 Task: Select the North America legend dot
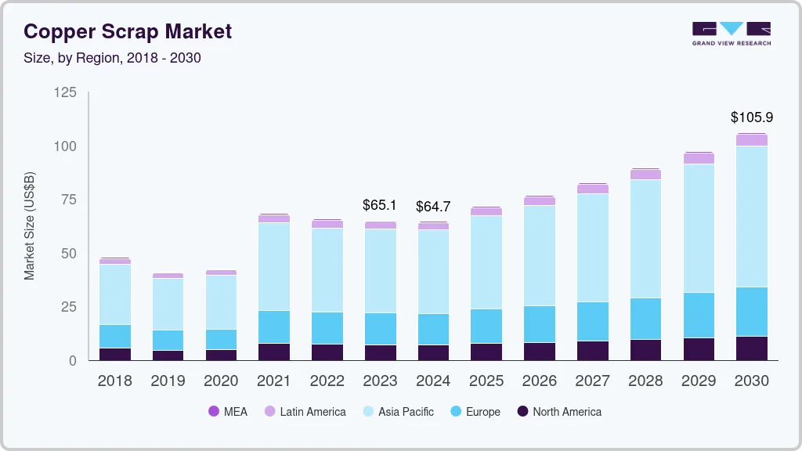pyautogui.click(x=522, y=412)
